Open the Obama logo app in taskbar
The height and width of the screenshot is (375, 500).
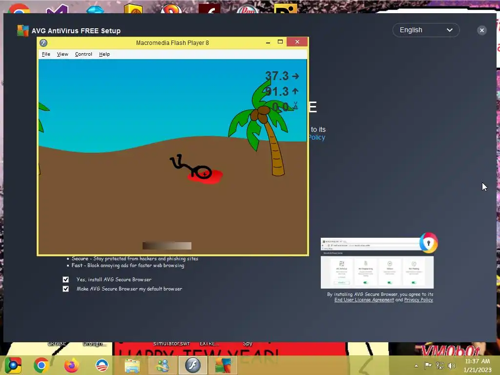point(102,365)
